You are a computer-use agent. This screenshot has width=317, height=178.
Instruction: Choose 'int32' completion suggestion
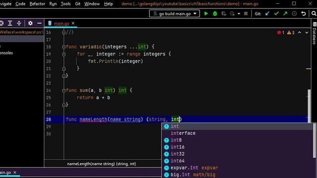(237, 154)
